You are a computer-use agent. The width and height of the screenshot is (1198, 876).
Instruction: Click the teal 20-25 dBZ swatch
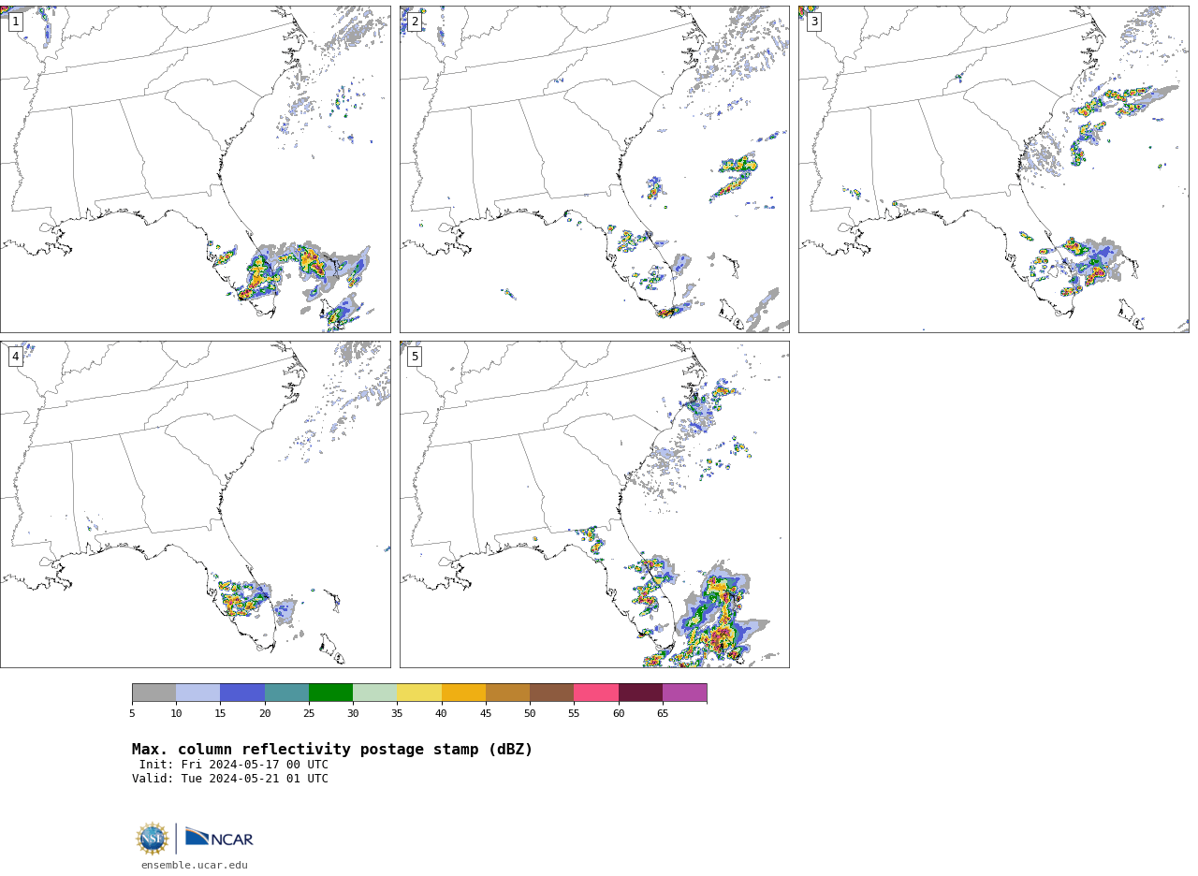pos(286,693)
